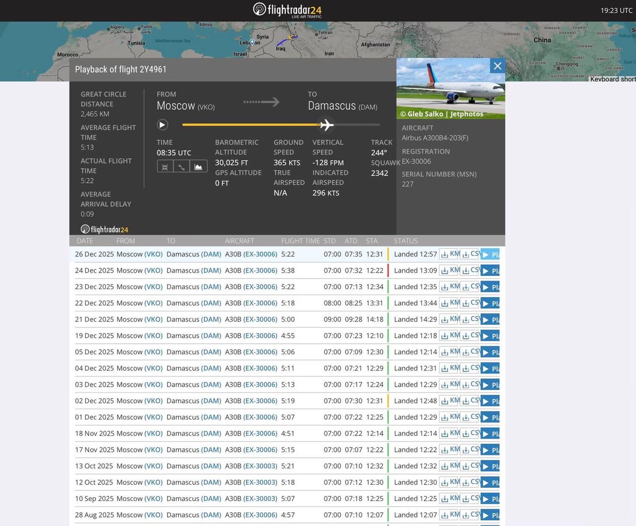Play the 26 Dec 2025 flight
The image size is (636, 526).
tap(490, 254)
